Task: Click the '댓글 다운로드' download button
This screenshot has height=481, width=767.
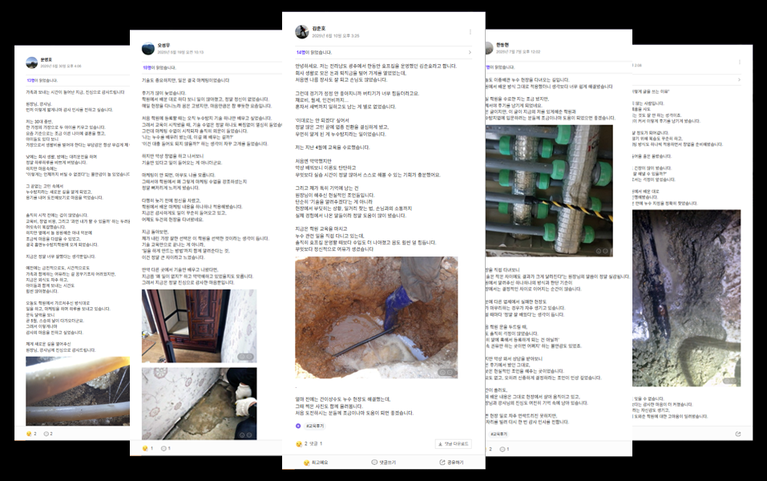Action: [x=453, y=444]
